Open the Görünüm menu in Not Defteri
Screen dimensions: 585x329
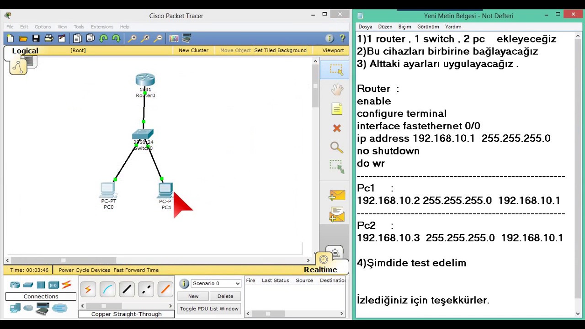[428, 27]
